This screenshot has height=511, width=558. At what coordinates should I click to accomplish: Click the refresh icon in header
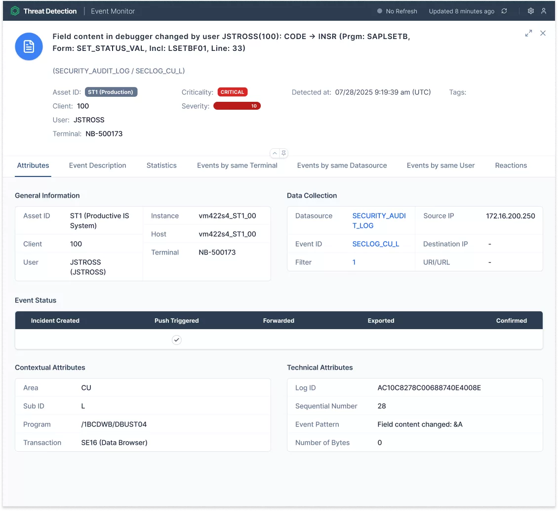(504, 11)
